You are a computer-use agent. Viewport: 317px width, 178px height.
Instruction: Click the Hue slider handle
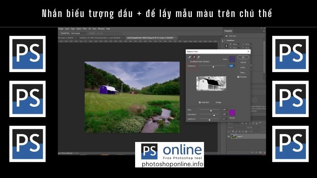pos(211,111)
